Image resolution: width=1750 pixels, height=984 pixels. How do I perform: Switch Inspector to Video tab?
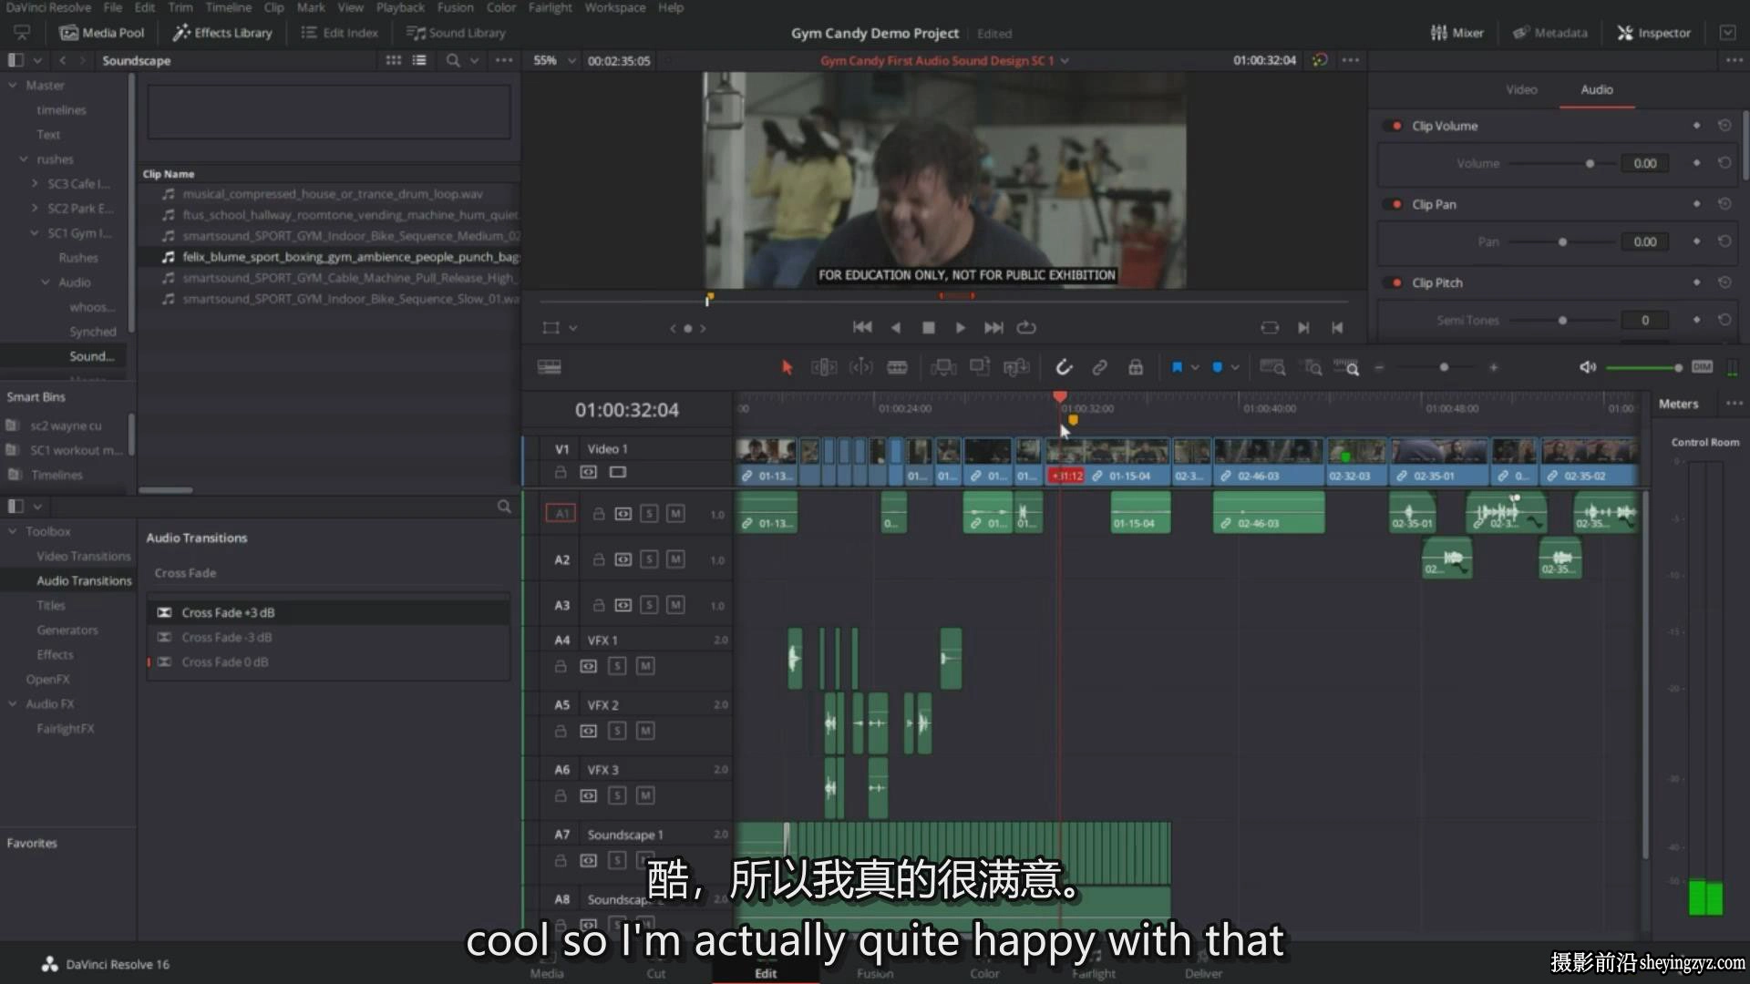[1521, 89]
